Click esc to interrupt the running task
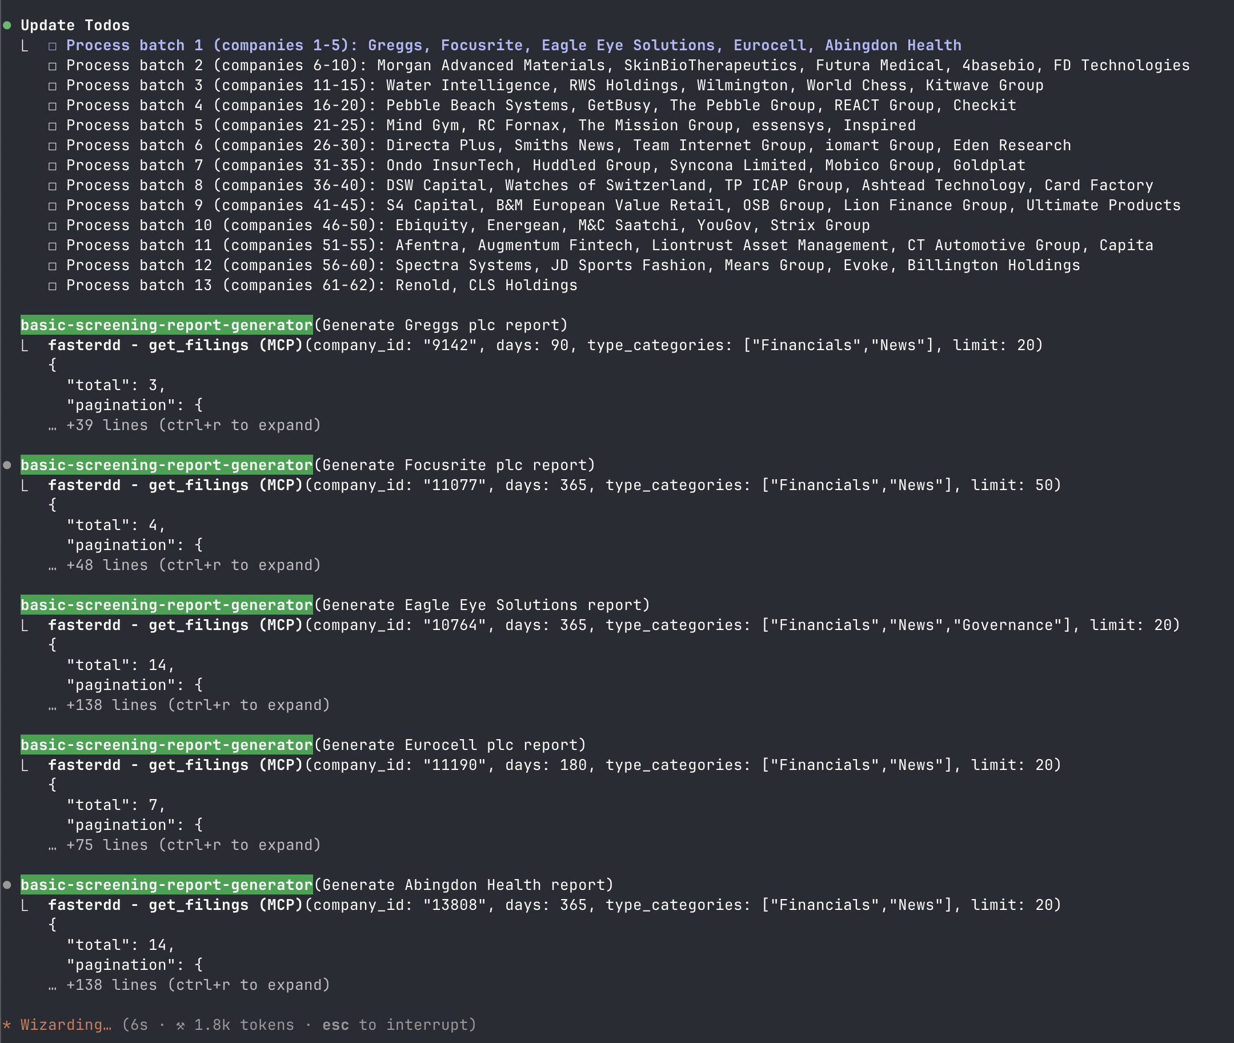The image size is (1234, 1043). click(335, 1025)
